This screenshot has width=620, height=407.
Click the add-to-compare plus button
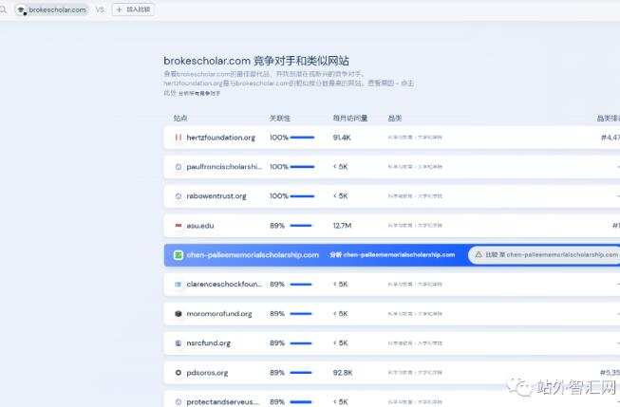point(133,9)
